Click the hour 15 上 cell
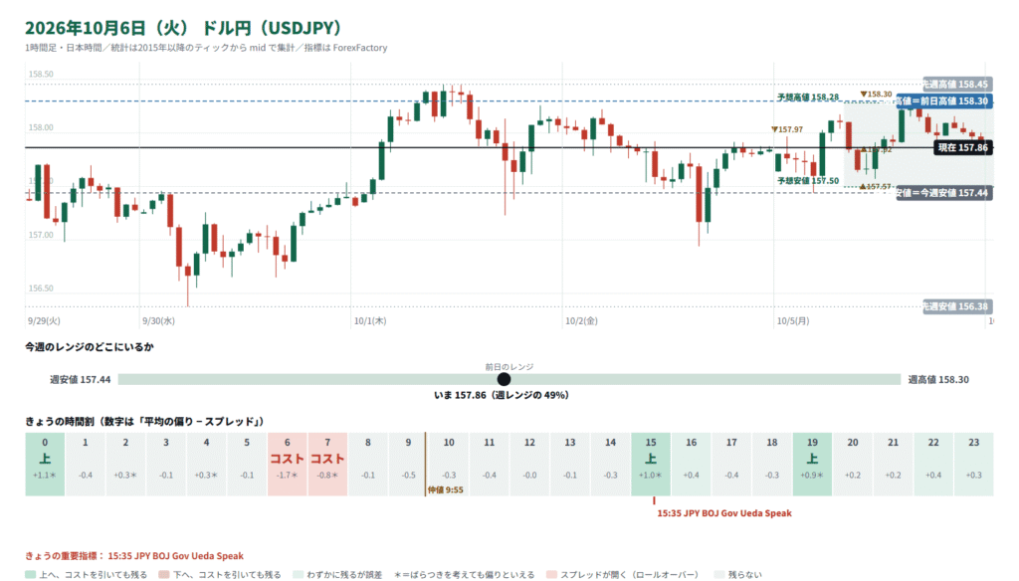 coord(651,464)
